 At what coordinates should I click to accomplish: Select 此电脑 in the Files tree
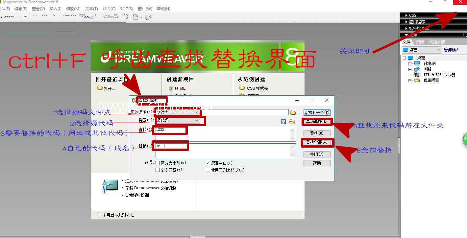[x=430, y=63]
